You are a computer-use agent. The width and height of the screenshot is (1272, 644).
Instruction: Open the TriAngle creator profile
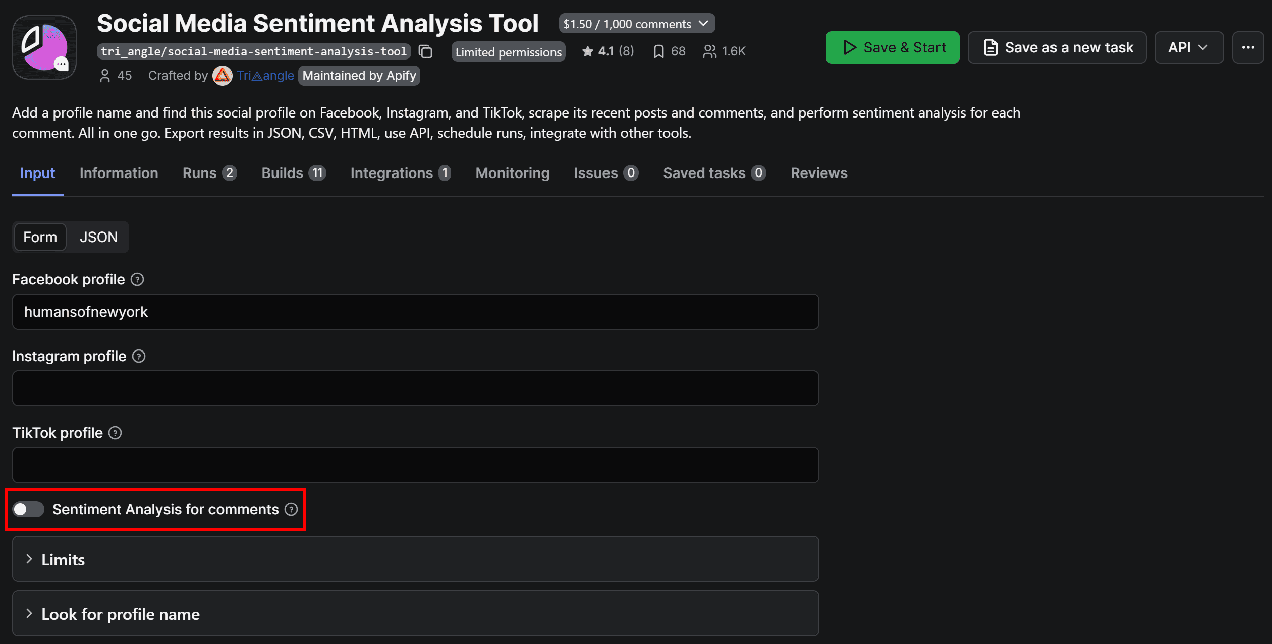click(266, 75)
